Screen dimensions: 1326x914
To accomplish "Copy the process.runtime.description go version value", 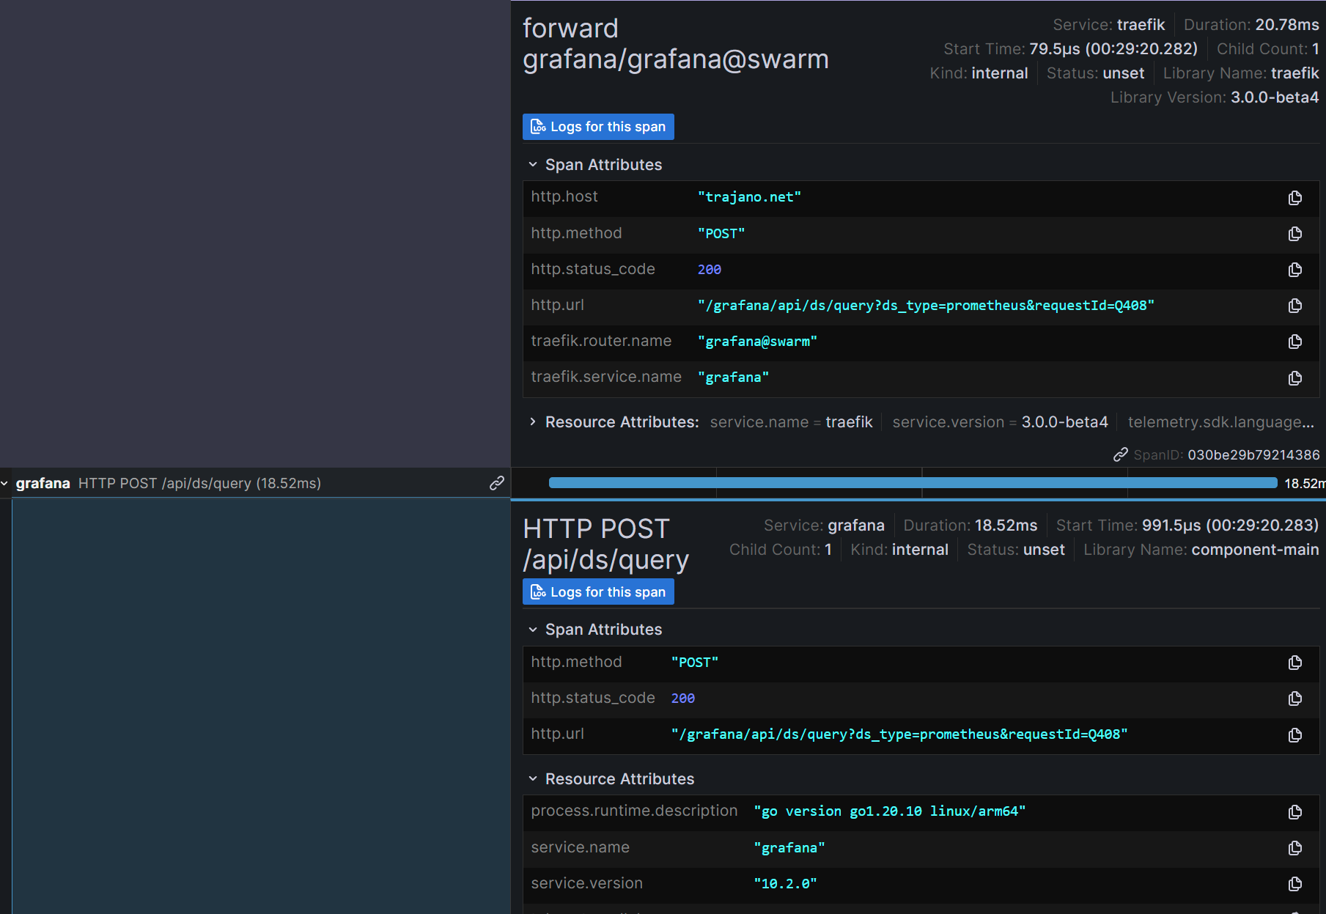I will (1294, 811).
